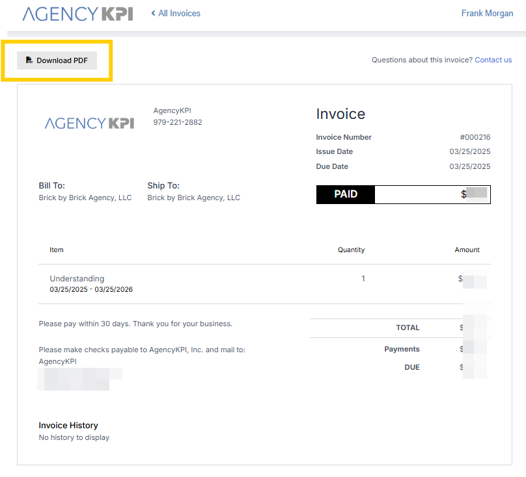Open the Frank Morgan user menu
This screenshot has height=477, width=526.
click(487, 14)
